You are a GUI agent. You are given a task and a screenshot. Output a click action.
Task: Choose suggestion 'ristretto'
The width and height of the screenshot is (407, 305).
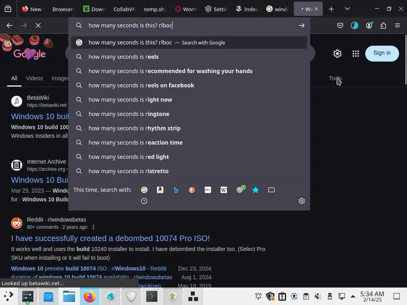point(189,171)
